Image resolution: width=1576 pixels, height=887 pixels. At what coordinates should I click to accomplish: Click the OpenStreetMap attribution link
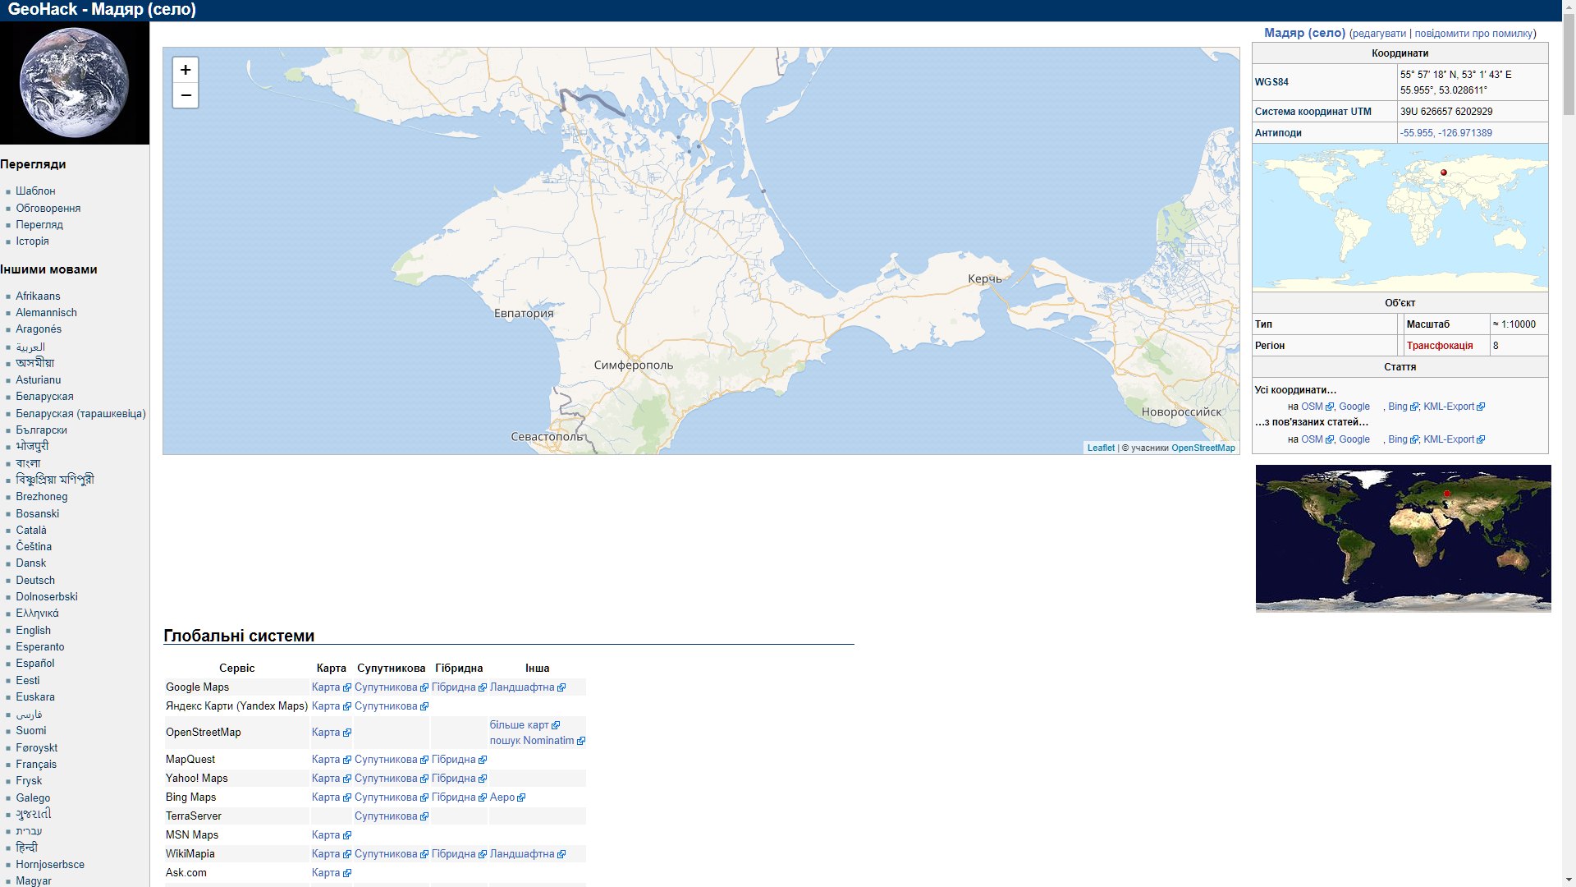[1203, 448]
